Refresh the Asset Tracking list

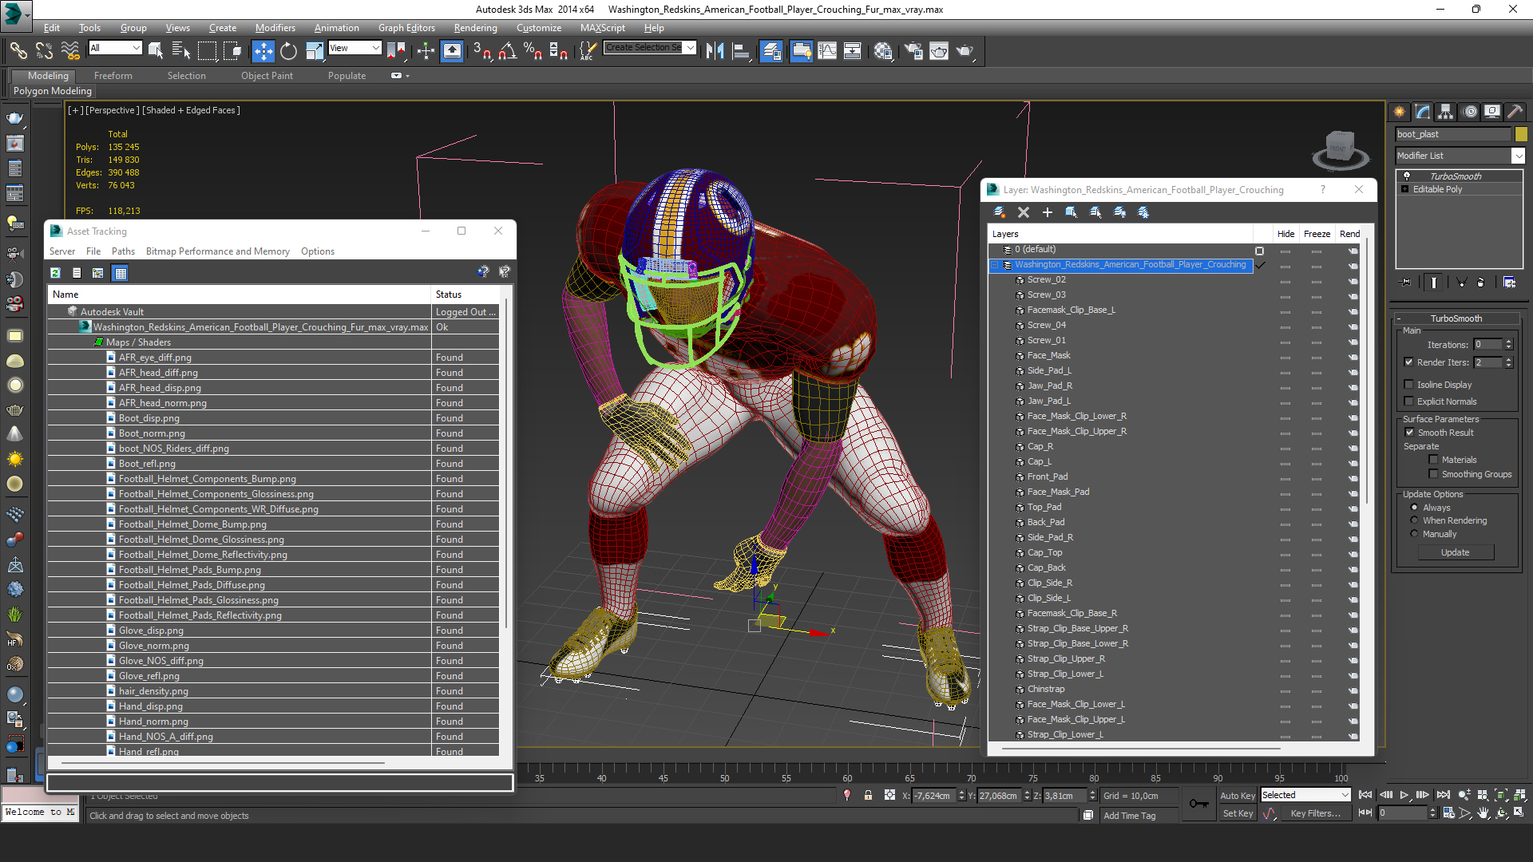tap(55, 273)
